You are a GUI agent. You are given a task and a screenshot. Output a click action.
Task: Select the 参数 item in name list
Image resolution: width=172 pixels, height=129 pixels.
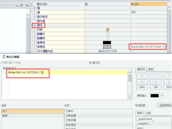(x=33, y=116)
